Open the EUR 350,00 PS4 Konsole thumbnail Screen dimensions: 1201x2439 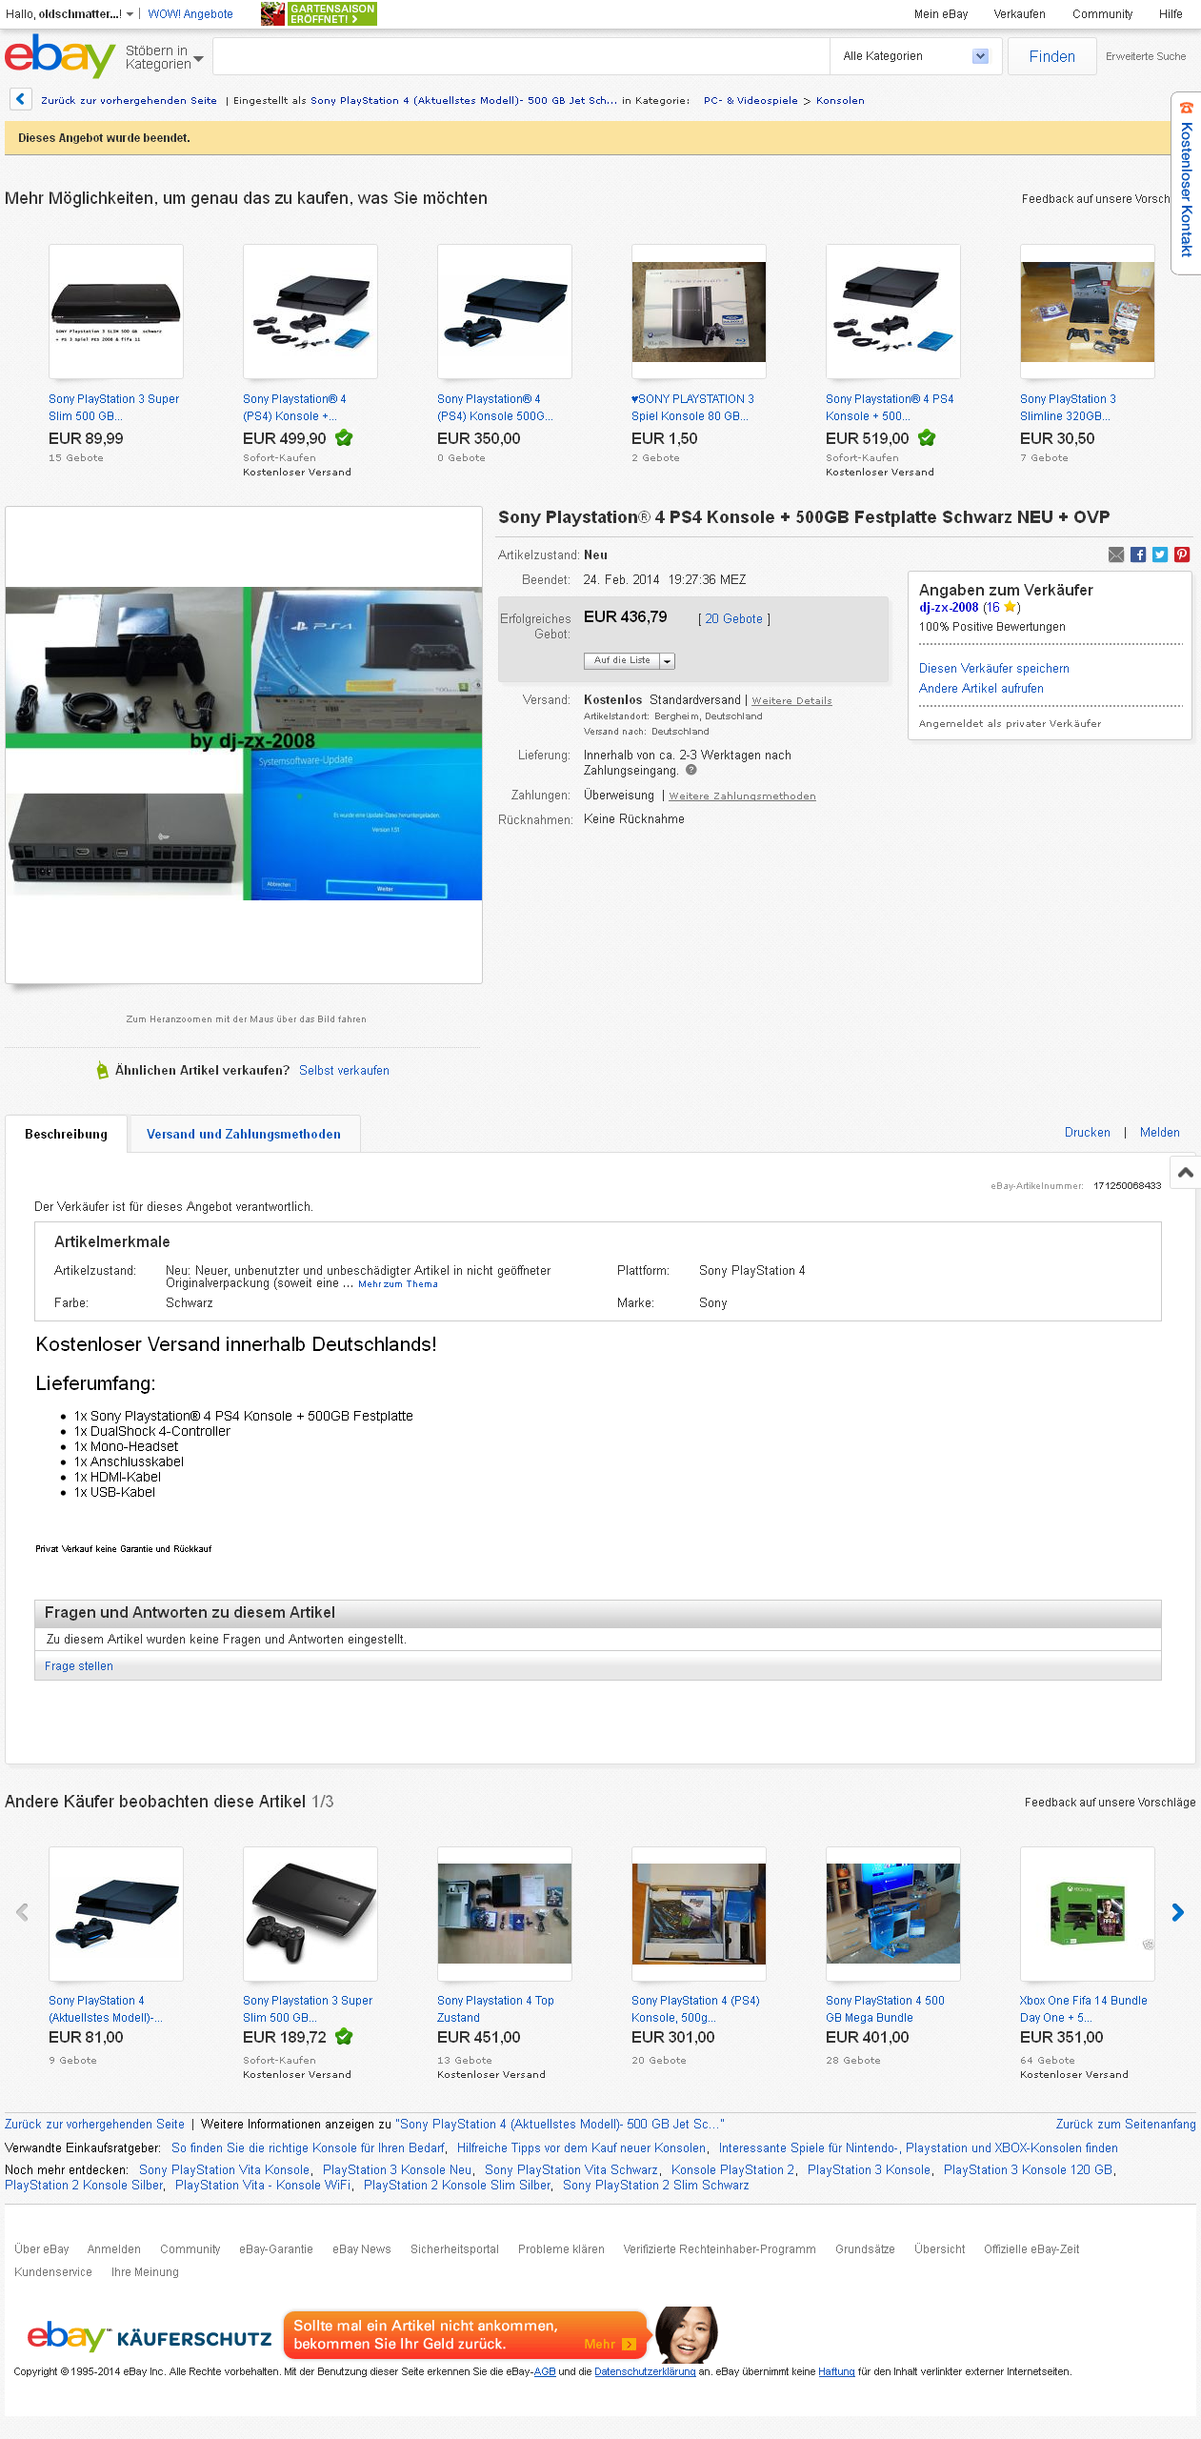[x=505, y=312]
